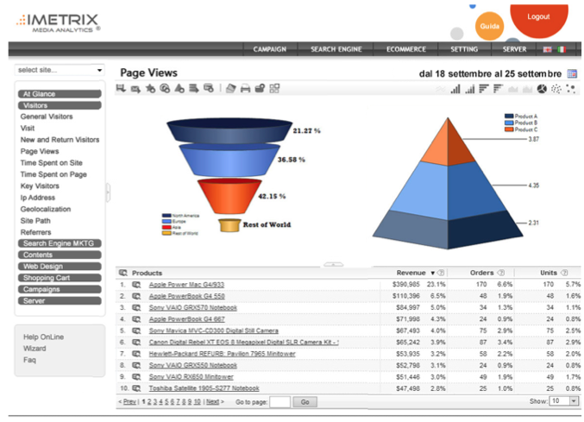Switch language with the English flag

point(547,49)
